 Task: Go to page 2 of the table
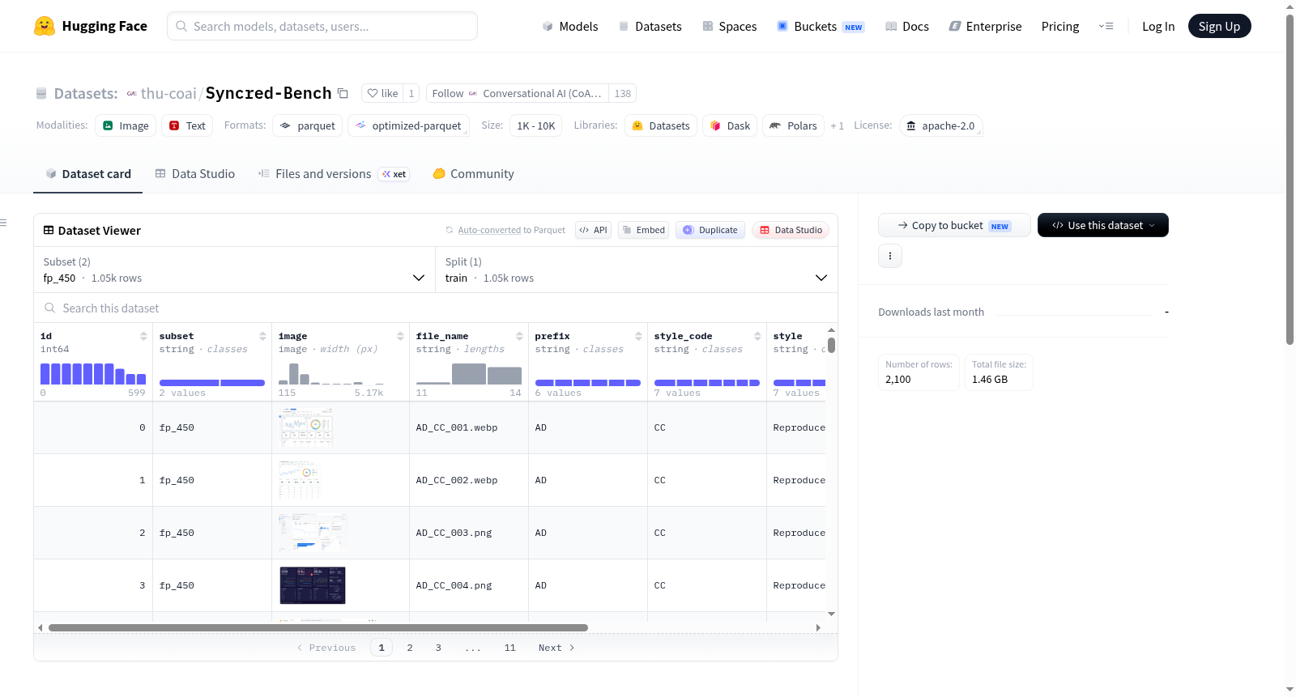tap(410, 648)
